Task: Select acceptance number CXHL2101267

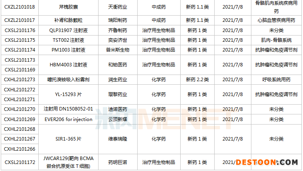Action: tap(20, 139)
